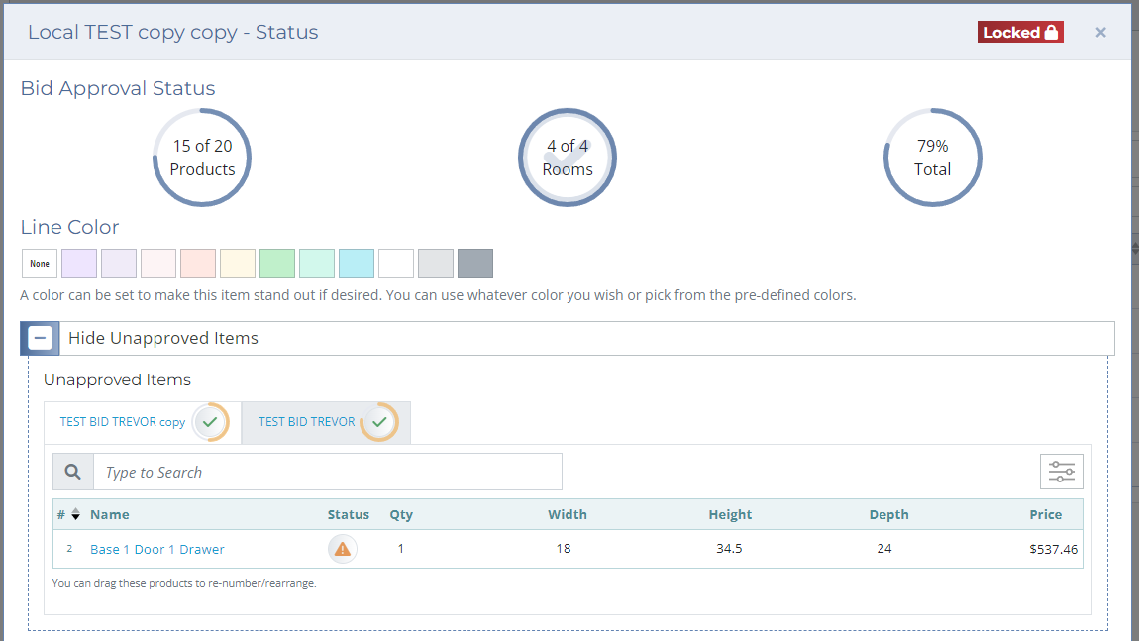Collapse the Hide Unapproved Items section
This screenshot has width=1139, height=641.
click(x=40, y=338)
